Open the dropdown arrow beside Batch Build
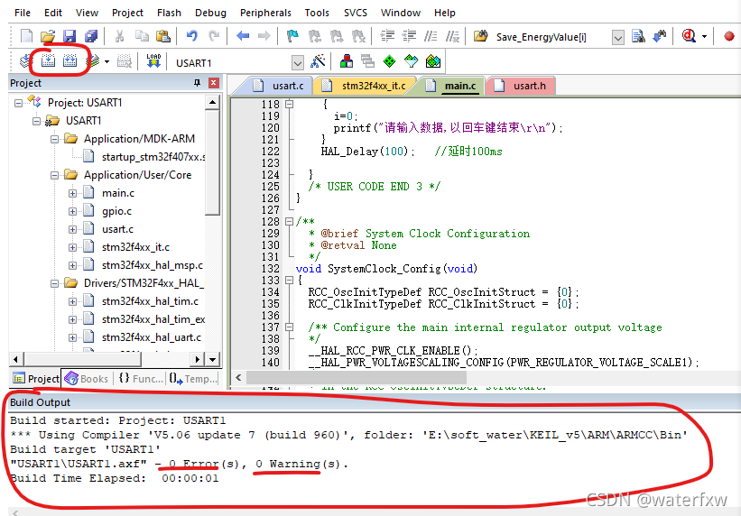 tap(107, 61)
